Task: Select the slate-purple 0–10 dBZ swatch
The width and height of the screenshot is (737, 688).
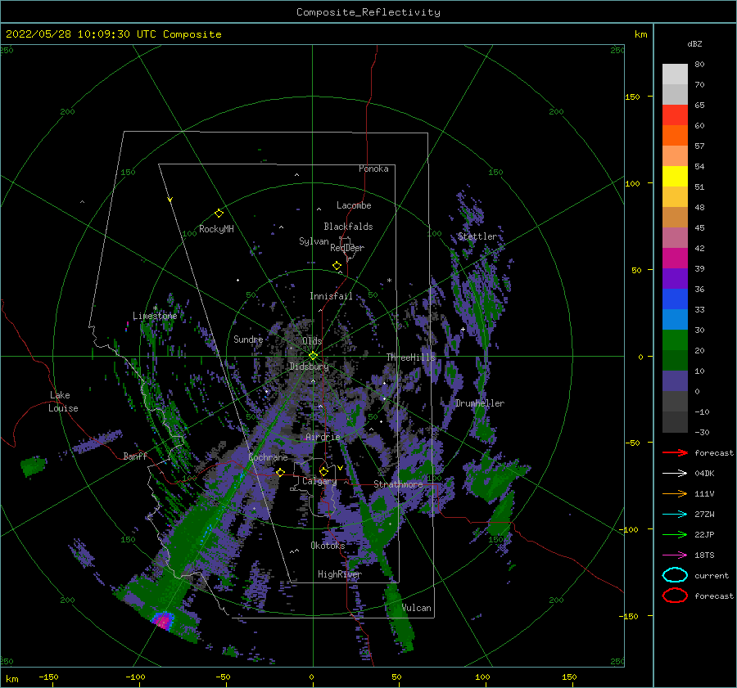Action: point(675,381)
